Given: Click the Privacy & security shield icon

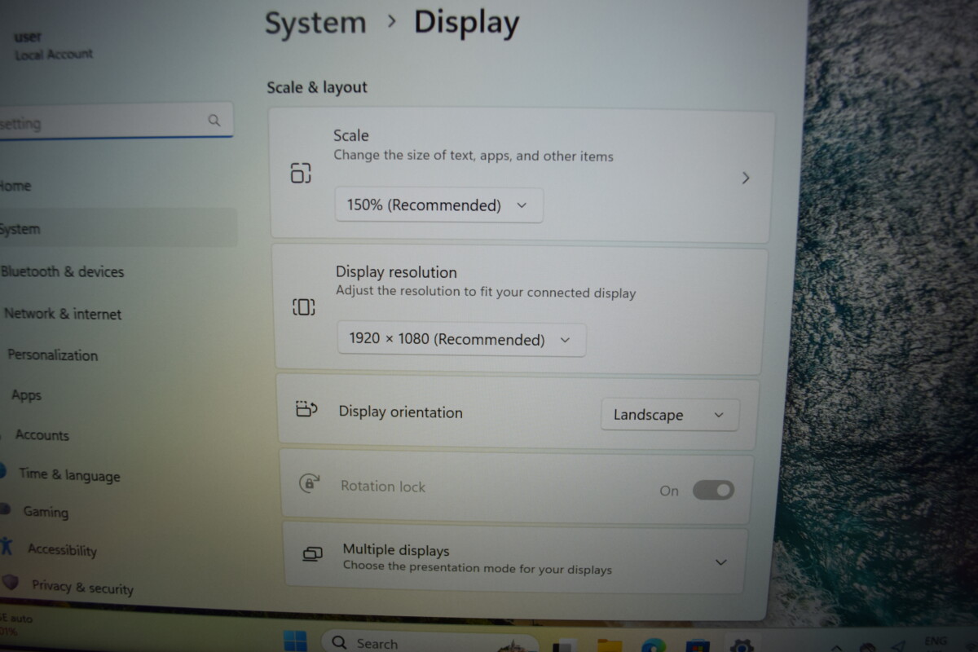Looking at the screenshot, I should tap(10, 582).
